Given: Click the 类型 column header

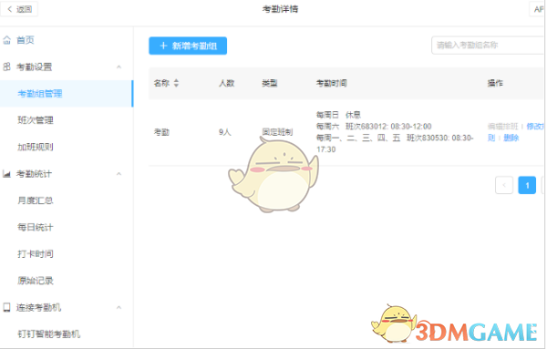Looking at the screenshot, I should [x=270, y=83].
